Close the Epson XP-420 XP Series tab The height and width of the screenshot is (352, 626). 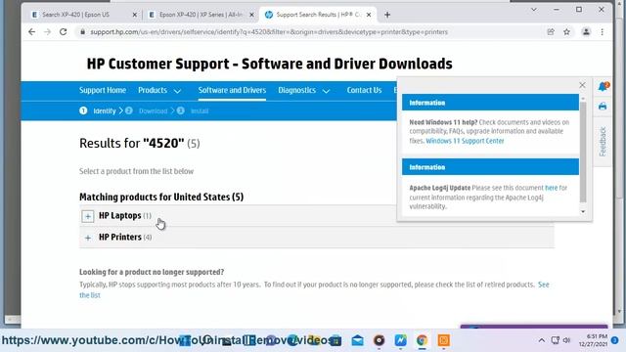point(251,15)
